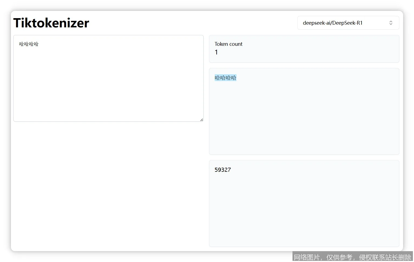Click the token ID 59327

point(223,170)
